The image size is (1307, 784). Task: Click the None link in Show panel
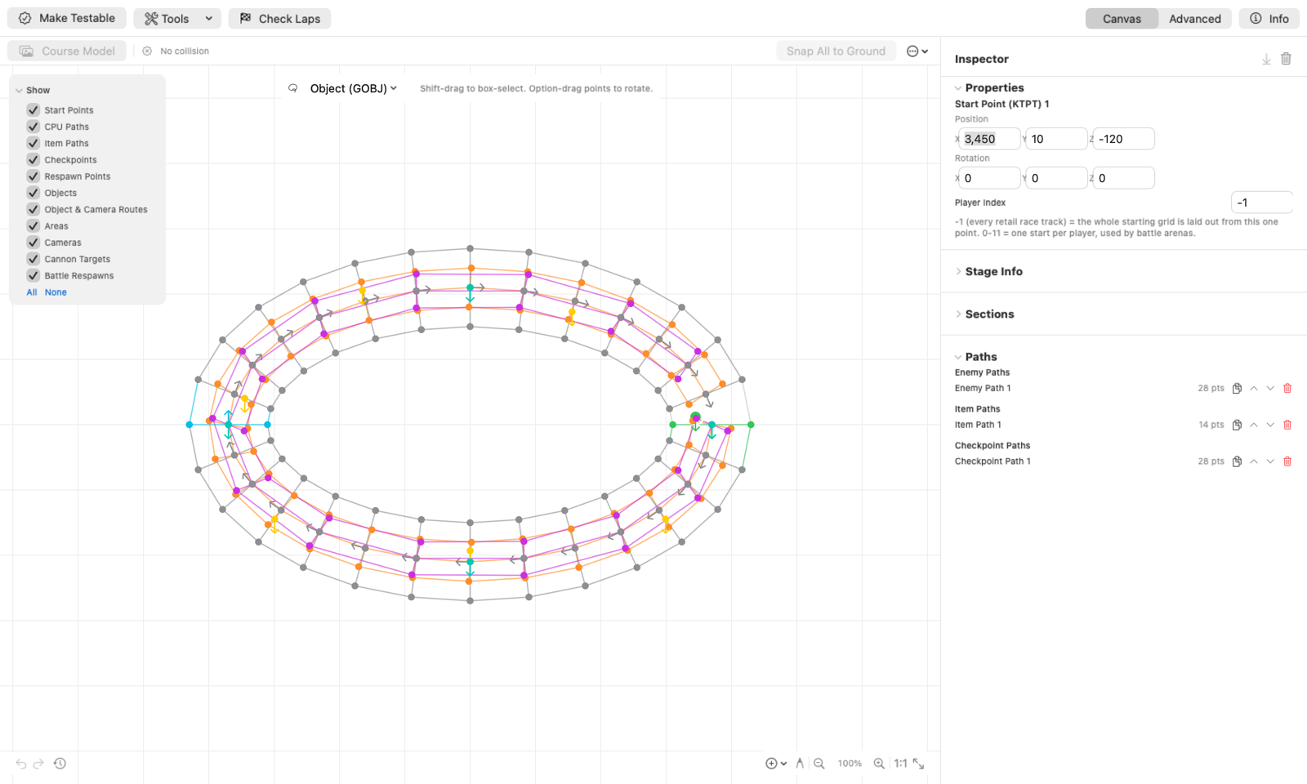[56, 292]
